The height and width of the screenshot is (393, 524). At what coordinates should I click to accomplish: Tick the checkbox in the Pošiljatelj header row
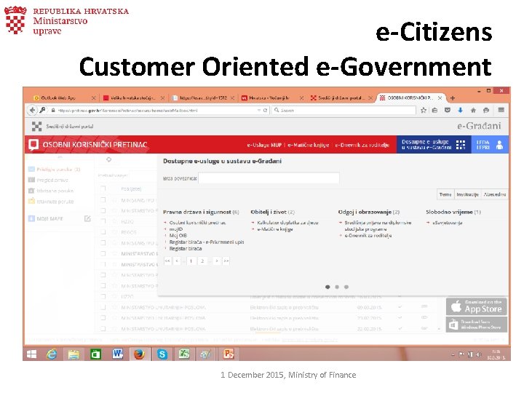pos(103,188)
